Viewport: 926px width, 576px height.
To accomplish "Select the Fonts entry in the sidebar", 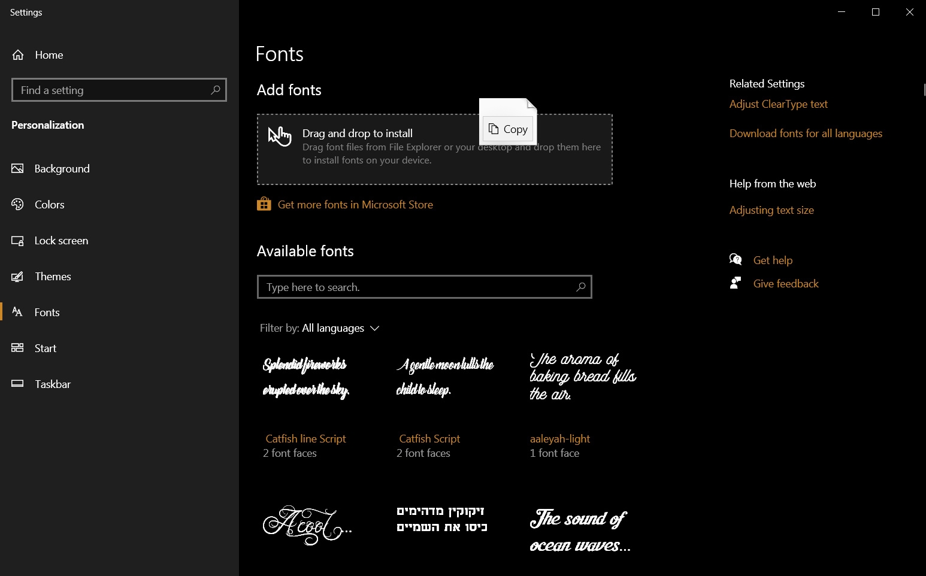I will click(47, 312).
